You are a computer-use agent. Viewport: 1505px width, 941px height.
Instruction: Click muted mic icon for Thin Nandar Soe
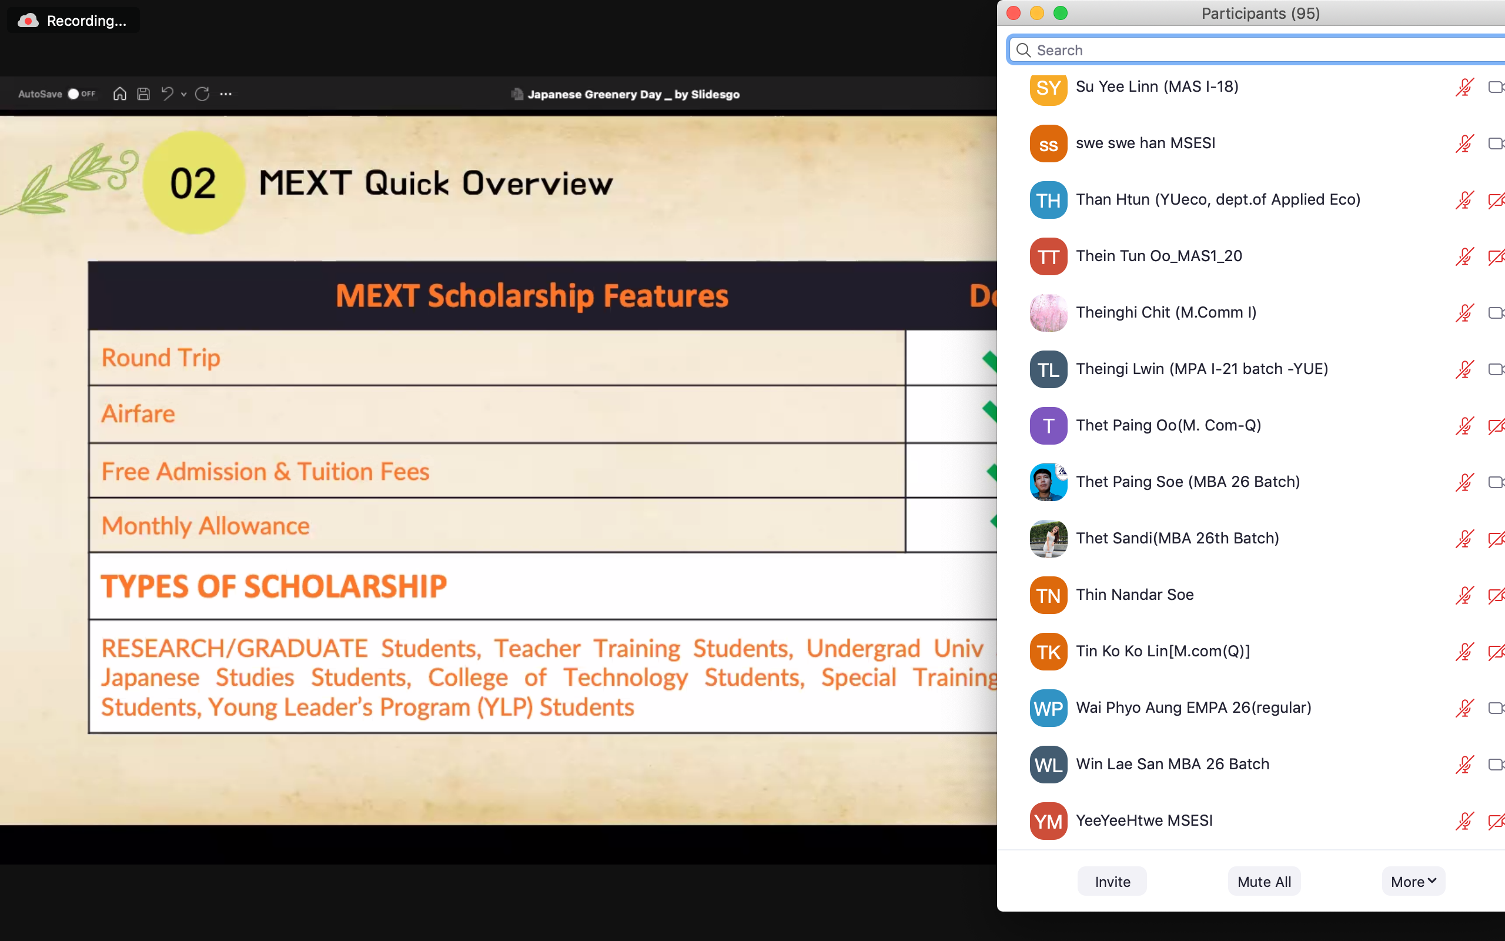1464,595
